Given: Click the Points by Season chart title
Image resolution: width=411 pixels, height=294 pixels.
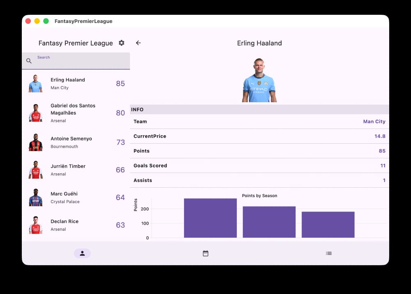Looking at the screenshot, I should [259, 195].
